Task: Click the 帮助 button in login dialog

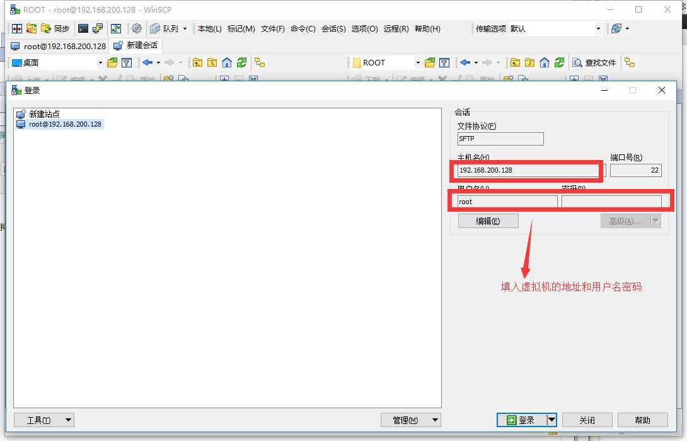Action: [643, 420]
